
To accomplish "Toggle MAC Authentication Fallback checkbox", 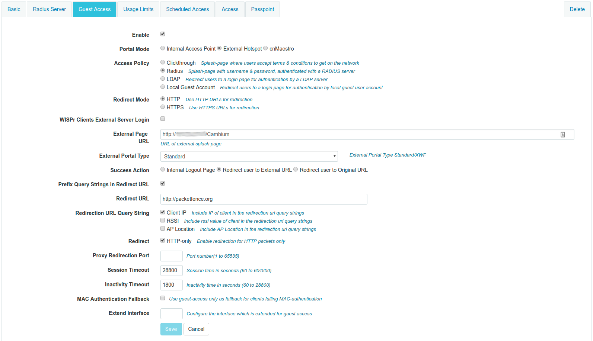I will (x=163, y=298).
